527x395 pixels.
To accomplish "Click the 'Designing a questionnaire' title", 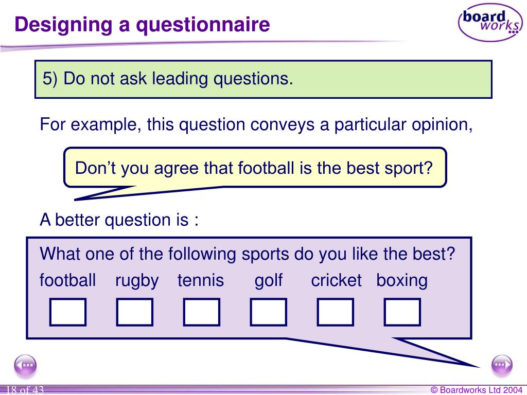I will 142,25.
